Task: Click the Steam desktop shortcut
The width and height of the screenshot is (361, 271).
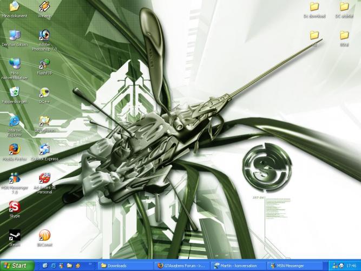Action: 15,236
